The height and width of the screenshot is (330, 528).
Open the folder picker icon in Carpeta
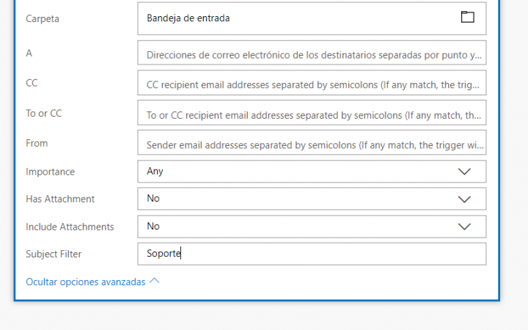coord(467,17)
